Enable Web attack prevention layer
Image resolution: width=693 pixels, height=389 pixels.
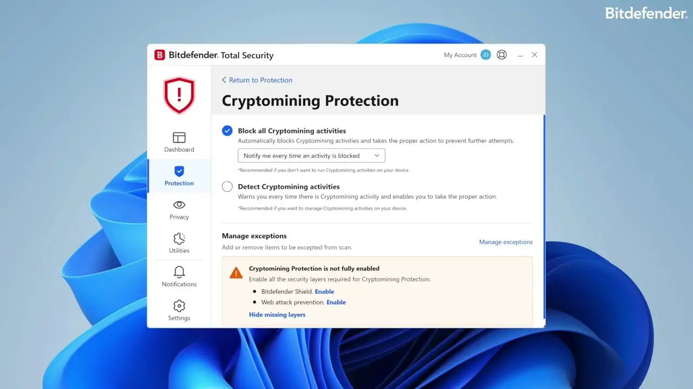(336, 302)
